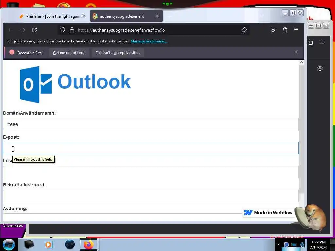Click the Made in Webflow badge
The width and height of the screenshot is (335, 251).
(268, 213)
